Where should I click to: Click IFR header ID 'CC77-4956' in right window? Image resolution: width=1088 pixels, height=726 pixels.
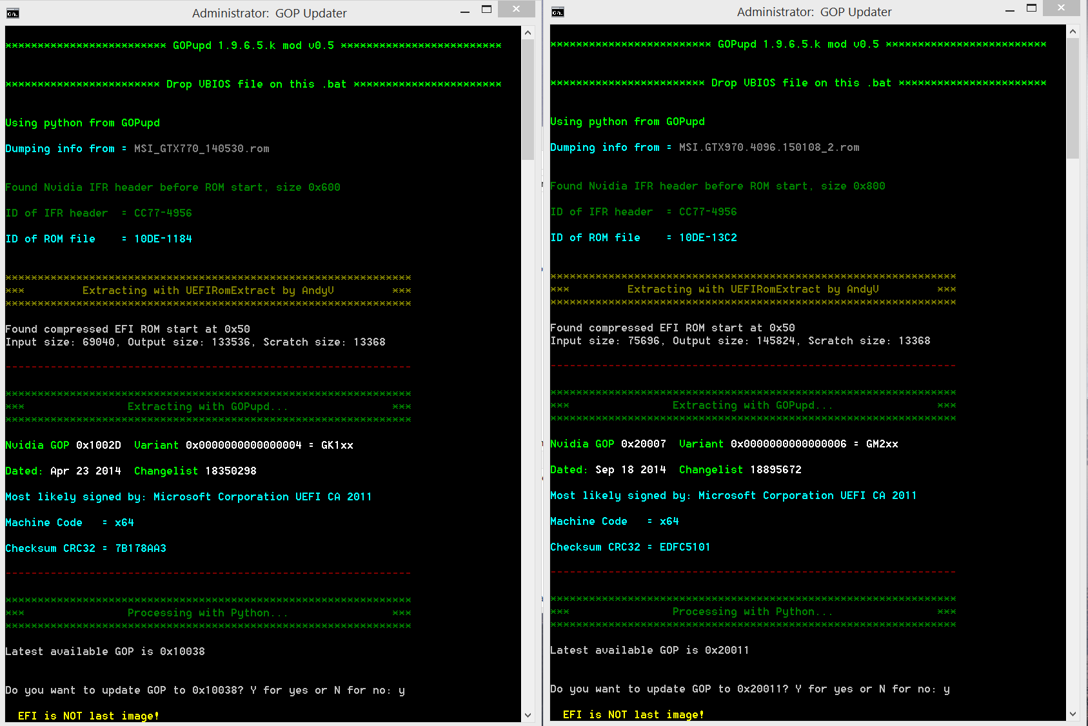pos(708,212)
